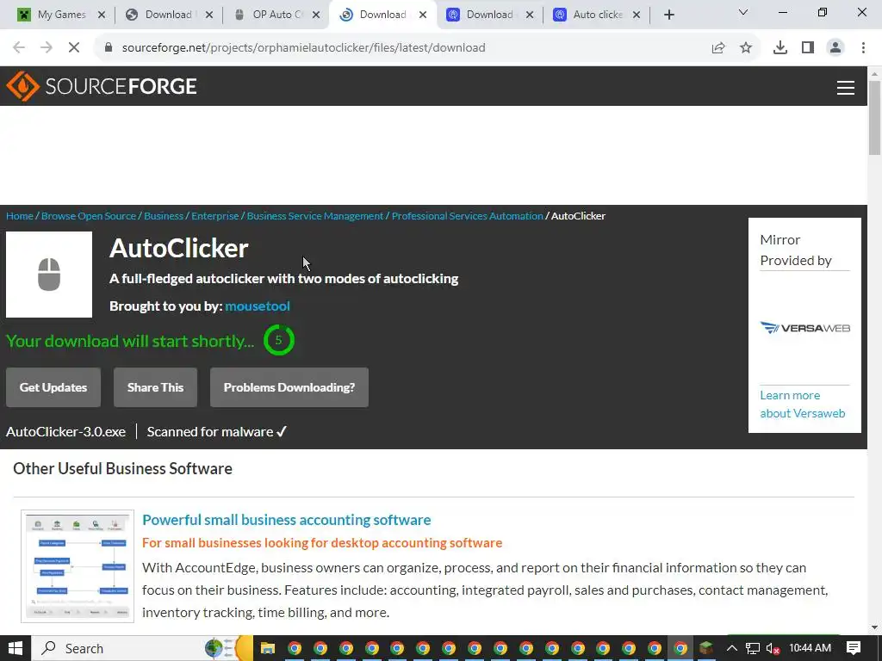Click Learn more about Versaweb link

pos(803,405)
